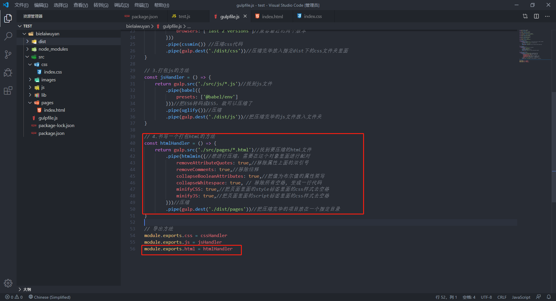
Task: Change file encoding UTF-8
Action: pyautogui.click(x=486, y=297)
